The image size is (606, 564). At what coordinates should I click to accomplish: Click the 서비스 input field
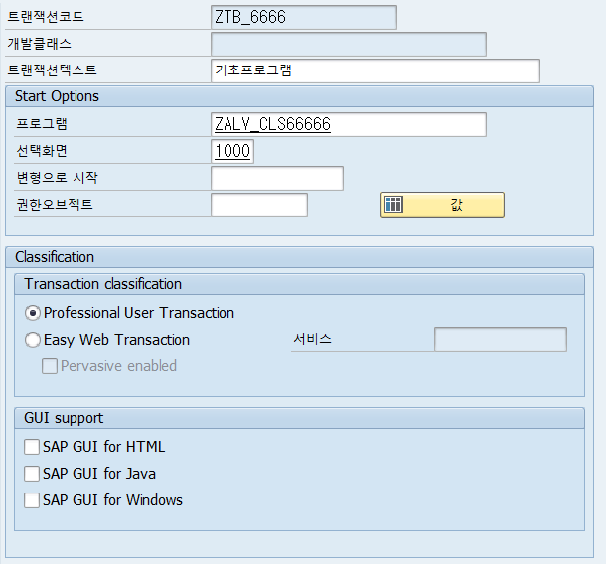pyautogui.click(x=501, y=340)
